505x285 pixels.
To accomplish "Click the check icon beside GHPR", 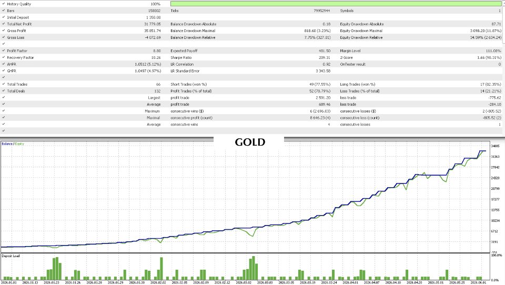I will coord(3,71).
